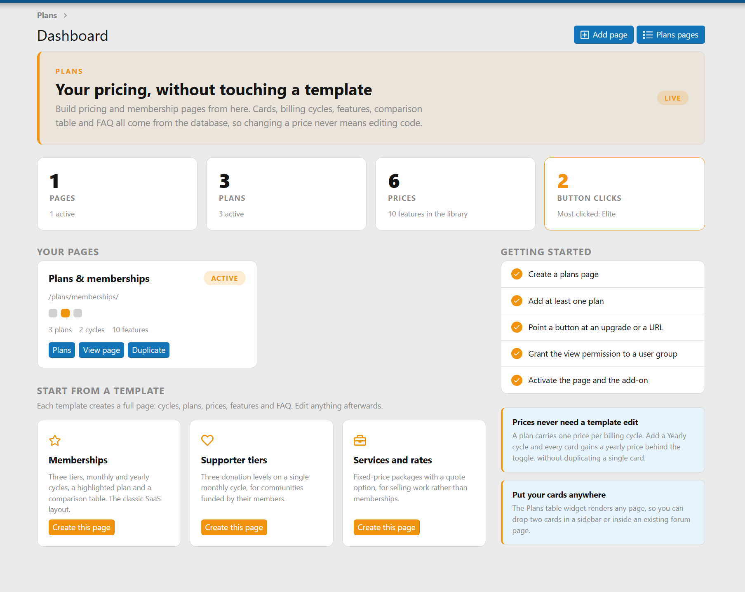Image resolution: width=745 pixels, height=592 pixels.
Task: Create this page from the Supporter tiers template
Action: pos(234,527)
